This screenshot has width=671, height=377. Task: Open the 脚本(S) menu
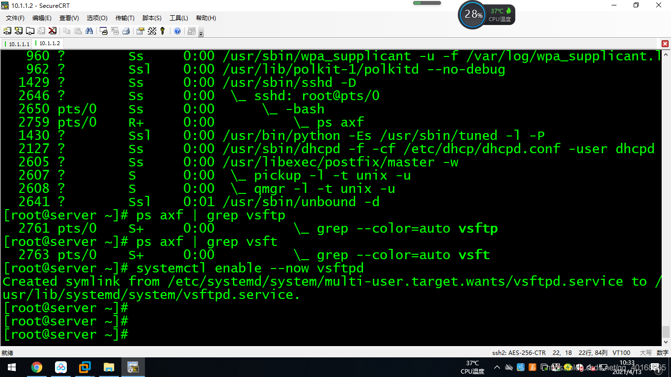tap(152, 18)
